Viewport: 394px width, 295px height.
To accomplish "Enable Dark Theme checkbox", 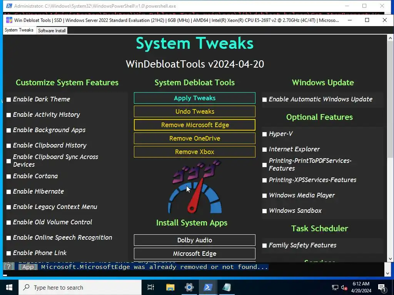I will coord(8,99).
